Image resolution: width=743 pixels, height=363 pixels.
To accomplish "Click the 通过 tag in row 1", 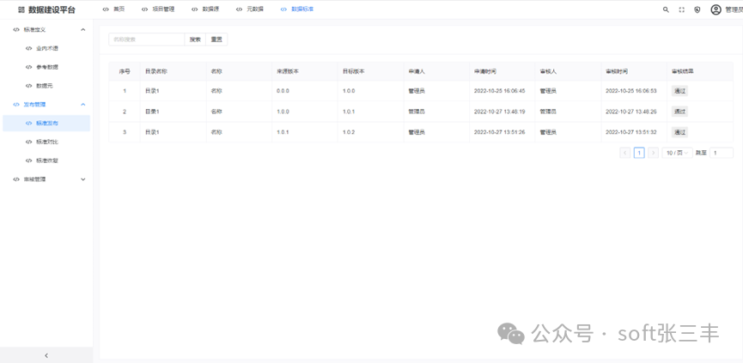I will click(679, 91).
